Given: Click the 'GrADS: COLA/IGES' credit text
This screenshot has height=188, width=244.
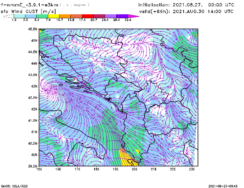Looking at the screenshot, I should pos(14,186).
